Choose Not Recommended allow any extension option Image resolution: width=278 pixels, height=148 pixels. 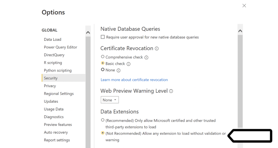tap(103, 133)
